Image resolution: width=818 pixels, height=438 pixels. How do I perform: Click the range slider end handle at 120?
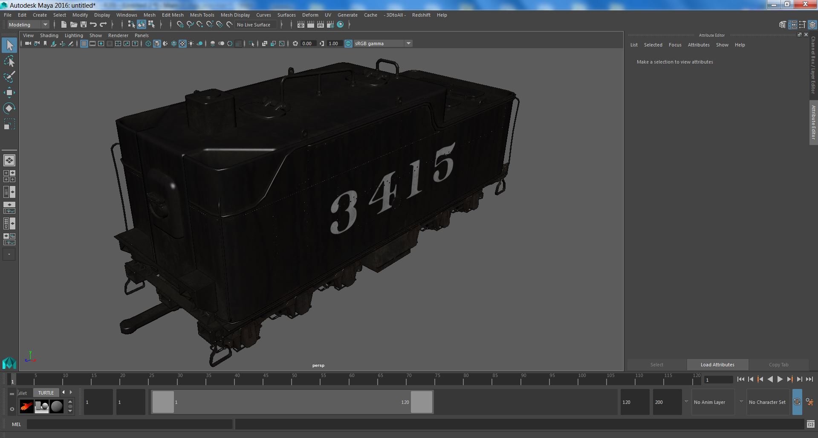pos(422,402)
